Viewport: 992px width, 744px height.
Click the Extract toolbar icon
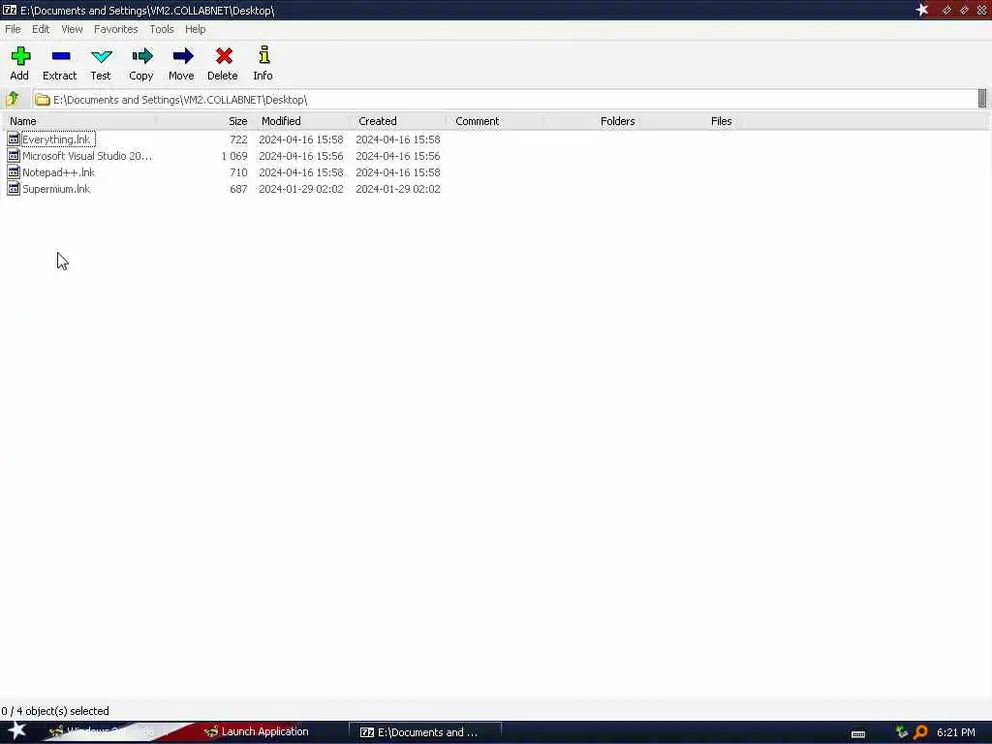(x=61, y=56)
